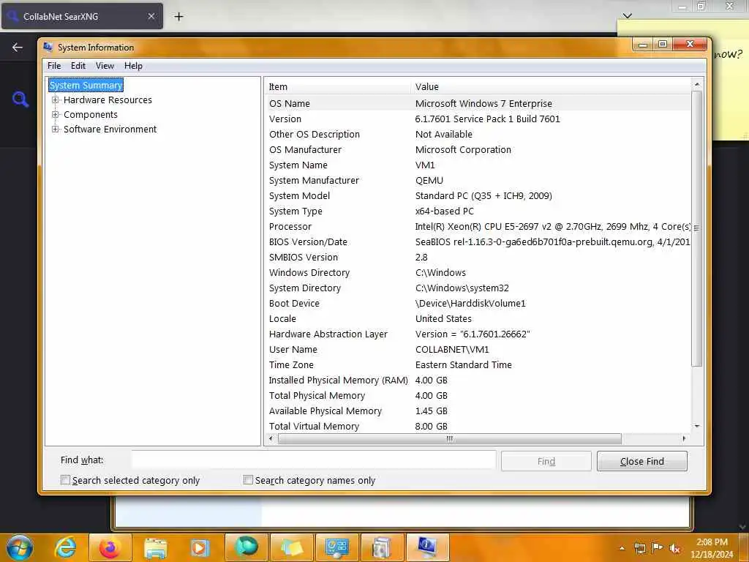Switch to Firefox in the taskbar
The height and width of the screenshot is (562, 749).
pos(110,547)
